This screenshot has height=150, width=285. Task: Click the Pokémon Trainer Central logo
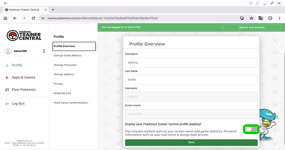[x=24, y=35]
